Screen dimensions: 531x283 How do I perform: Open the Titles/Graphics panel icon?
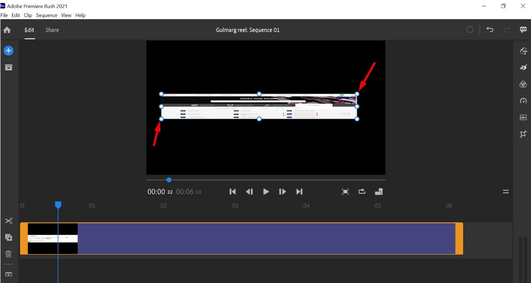pos(523,51)
